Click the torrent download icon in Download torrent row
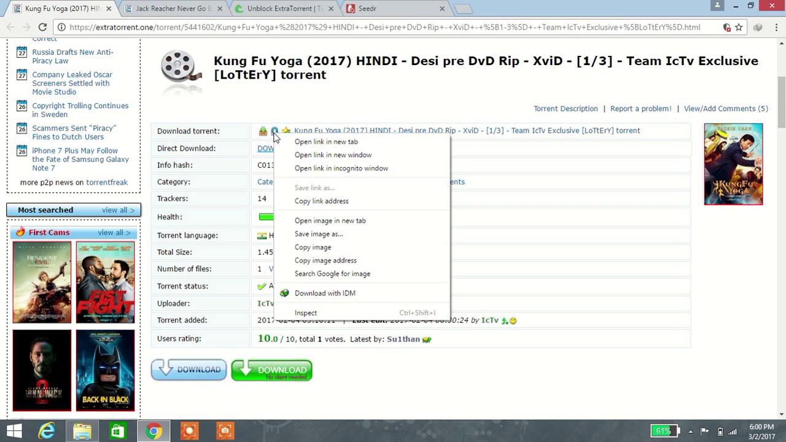786x442 pixels. pyautogui.click(x=263, y=131)
